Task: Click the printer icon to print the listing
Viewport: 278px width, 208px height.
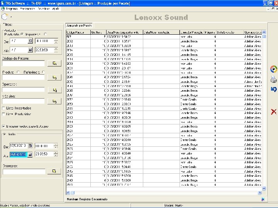Action: 274,79
